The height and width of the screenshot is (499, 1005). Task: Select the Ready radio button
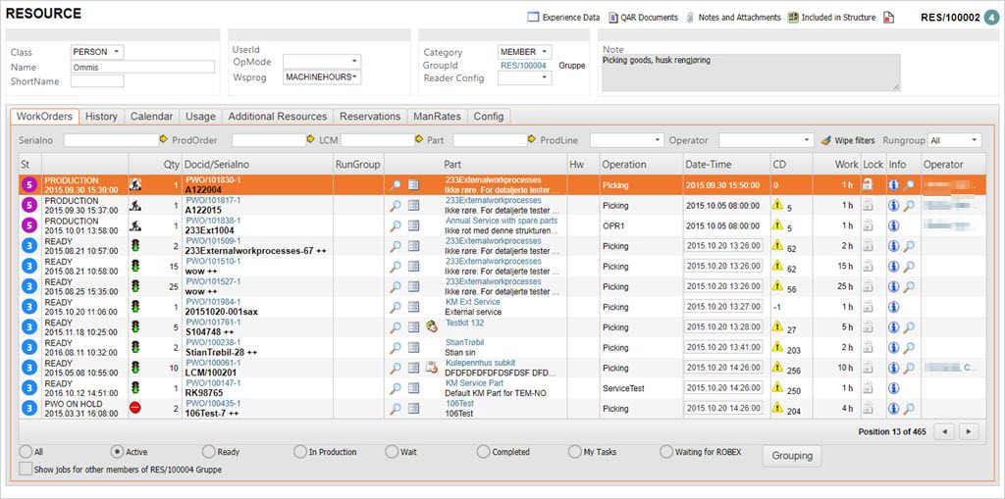coord(208,452)
